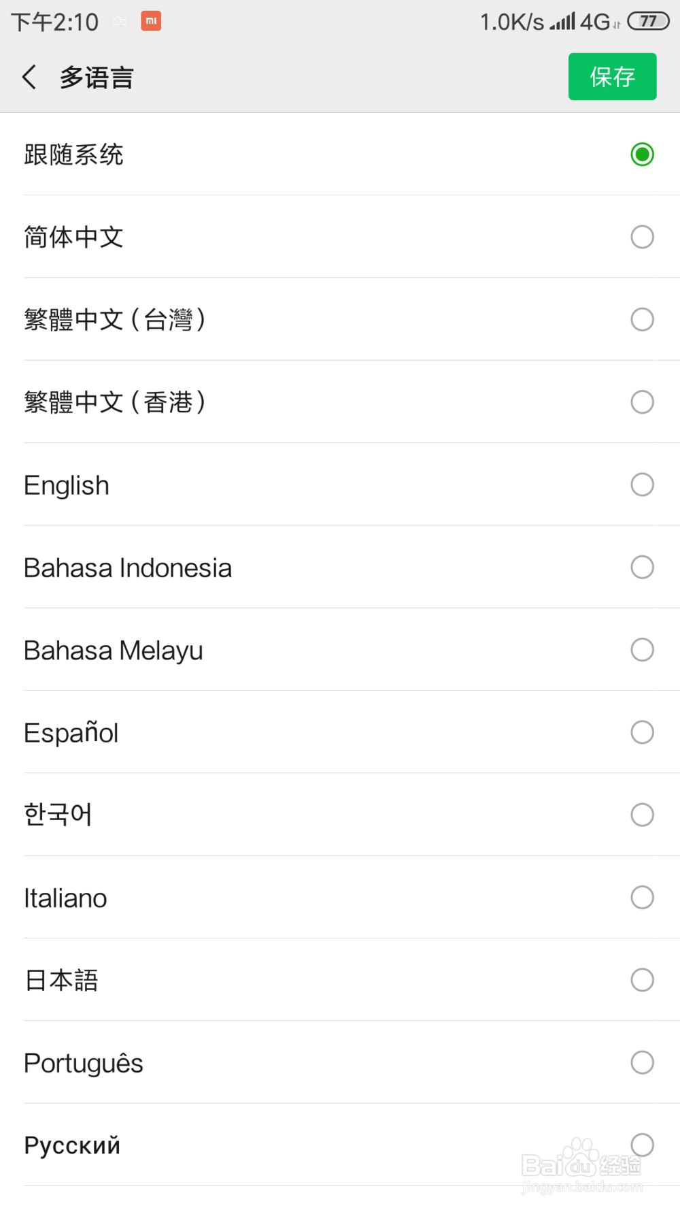Viewport: 680px width, 1210px height.
Task: Select the Español radio button
Action: click(642, 732)
